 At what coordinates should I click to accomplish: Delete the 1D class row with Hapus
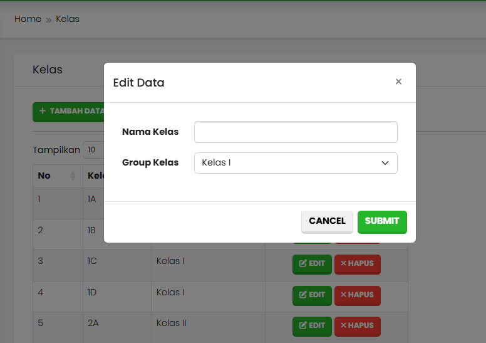pos(357,295)
